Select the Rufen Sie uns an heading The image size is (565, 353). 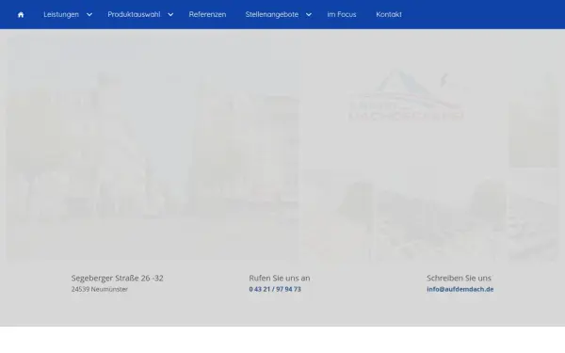280,278
